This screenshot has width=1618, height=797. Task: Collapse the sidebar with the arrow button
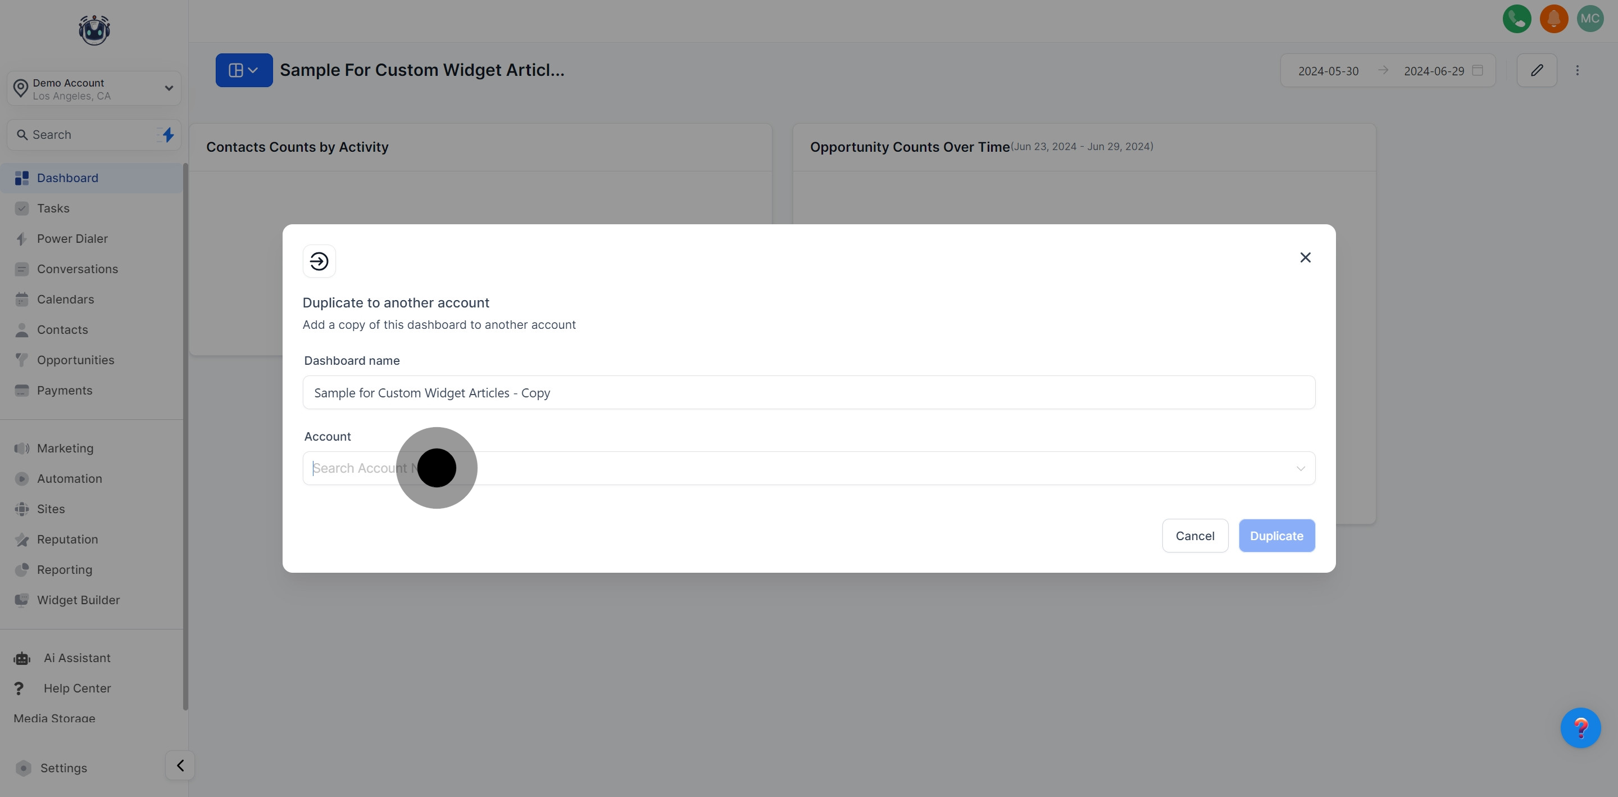pos(180,765)
